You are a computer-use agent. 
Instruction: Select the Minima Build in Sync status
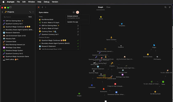59,19
